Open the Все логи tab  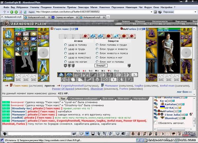click(x=108, y=99)
